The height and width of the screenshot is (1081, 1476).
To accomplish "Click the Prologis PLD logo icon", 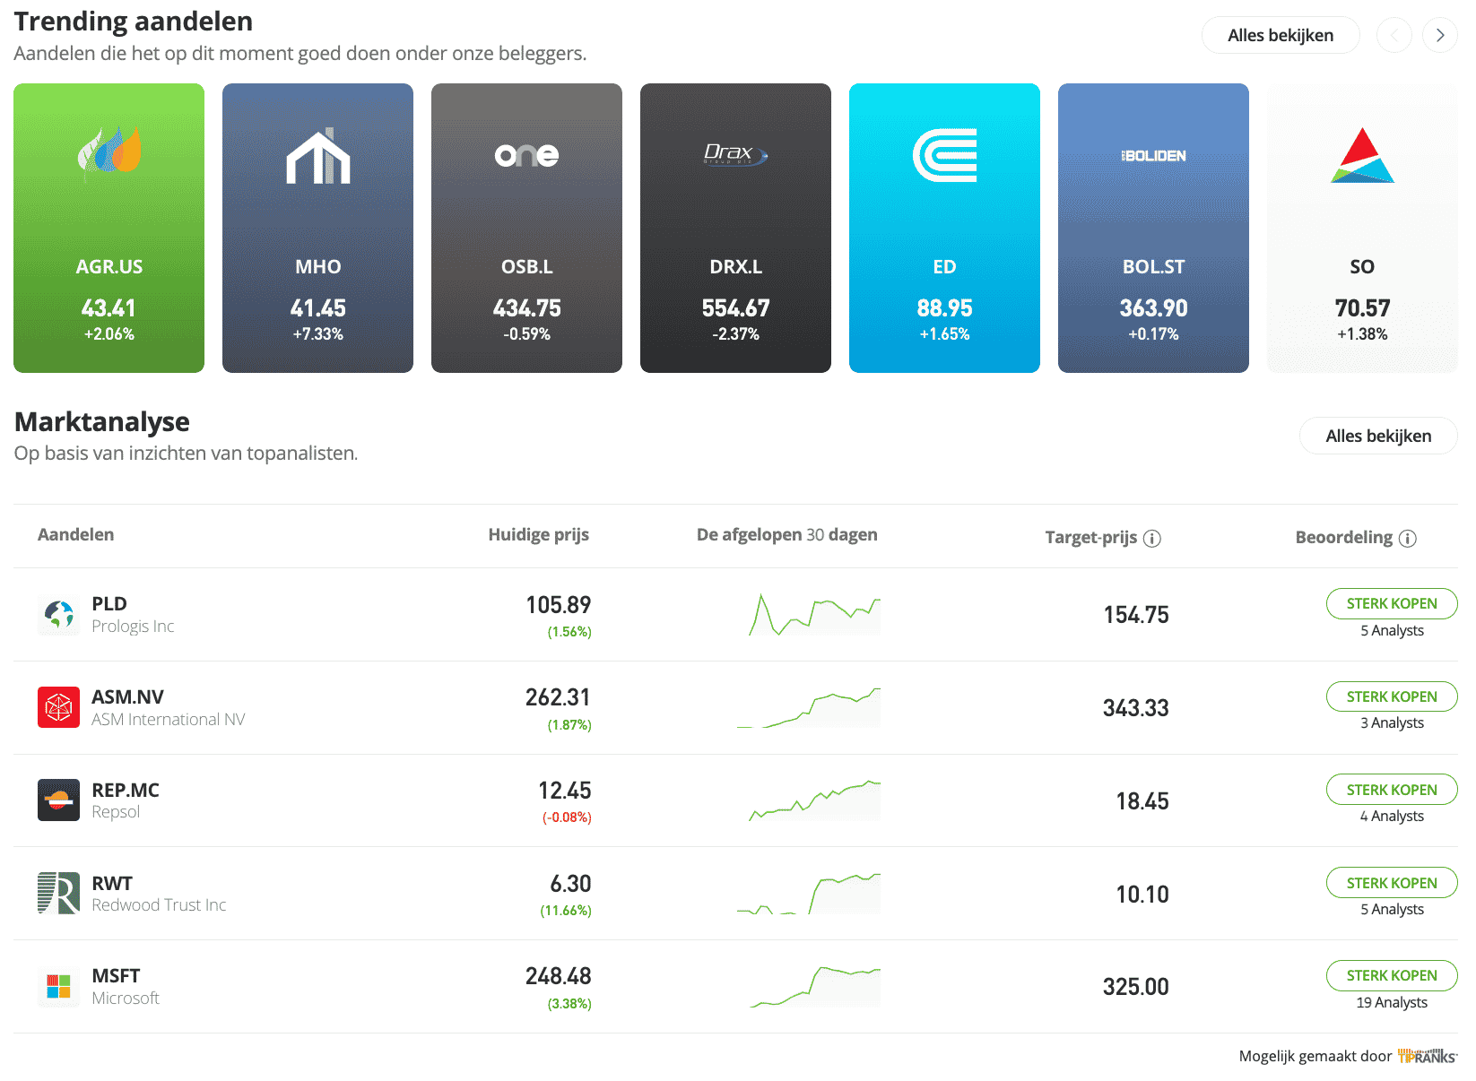I will (58, 615).
